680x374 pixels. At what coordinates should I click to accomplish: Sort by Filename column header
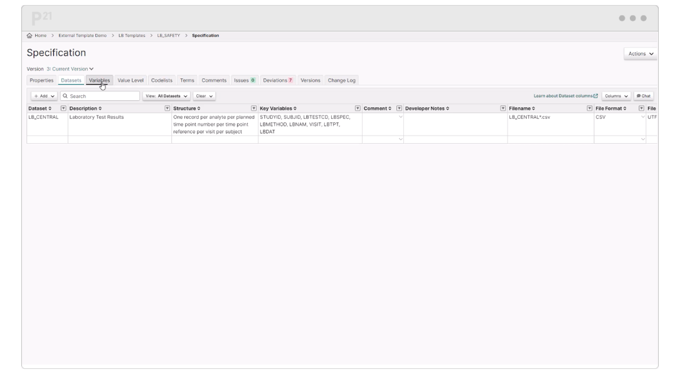pyautogui.click(x=522, y=109)
